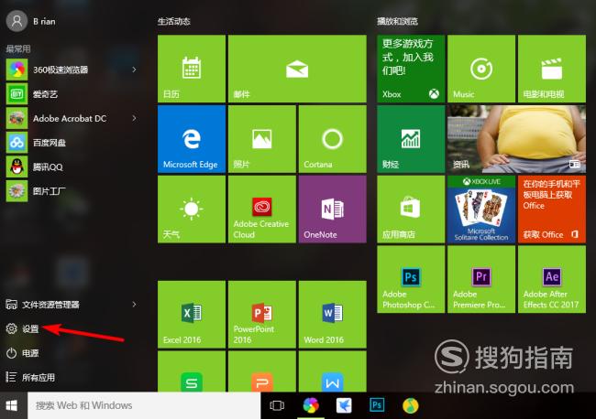Viewport: 596px width, 419px height.
Task: Open the Xbox tile
Action: (411, 69)
